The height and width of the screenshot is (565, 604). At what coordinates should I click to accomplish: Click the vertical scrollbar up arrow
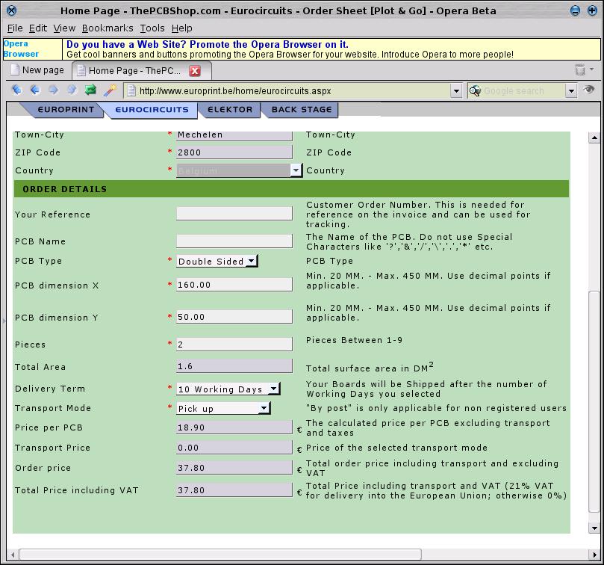point(594,138)
